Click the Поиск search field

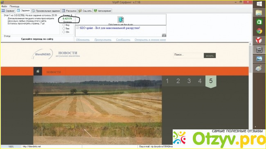[x=188, y=56]
